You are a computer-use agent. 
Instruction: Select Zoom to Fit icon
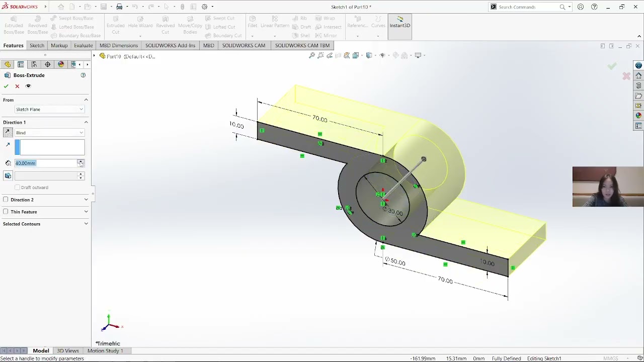[312, 55]
